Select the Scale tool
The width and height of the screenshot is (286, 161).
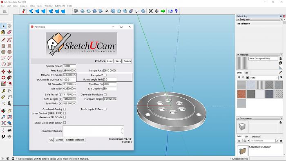coord(3,84)
